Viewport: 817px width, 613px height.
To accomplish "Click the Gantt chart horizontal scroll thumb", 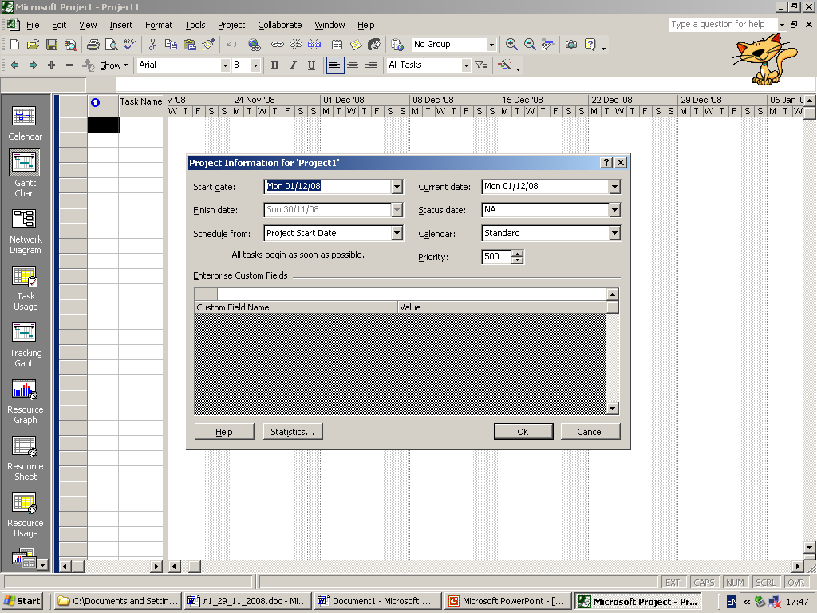I will (x=195, y=566).
